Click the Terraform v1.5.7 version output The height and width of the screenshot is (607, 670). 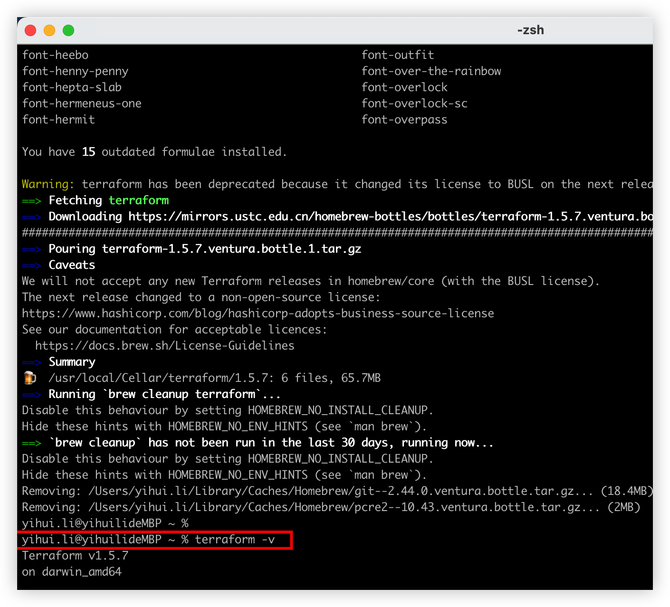75,556
